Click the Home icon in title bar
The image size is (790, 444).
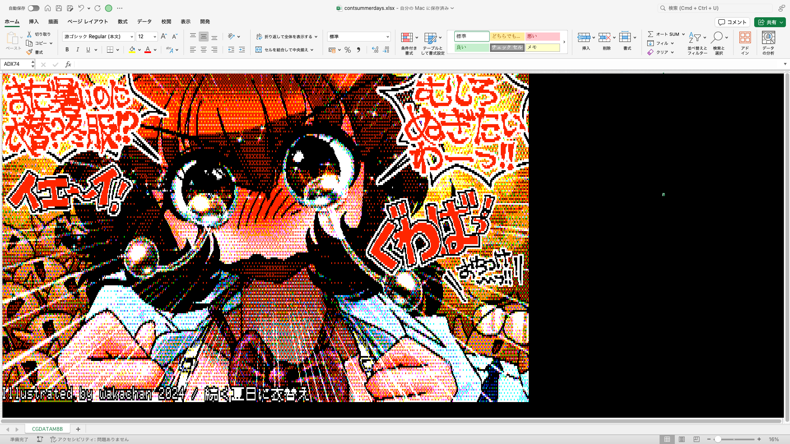(48, 8)
